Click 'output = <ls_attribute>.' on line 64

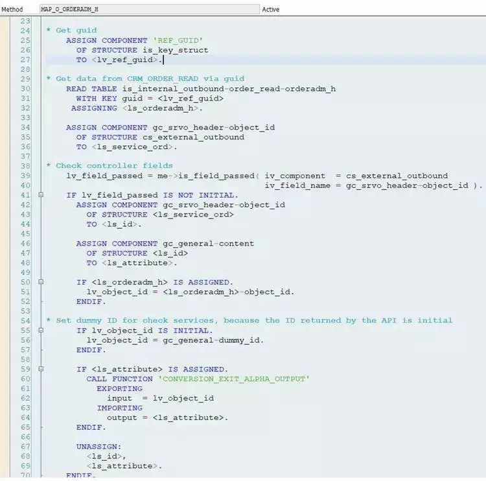(167, 417)
